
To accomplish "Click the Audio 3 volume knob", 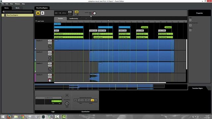I will point(50,69).
